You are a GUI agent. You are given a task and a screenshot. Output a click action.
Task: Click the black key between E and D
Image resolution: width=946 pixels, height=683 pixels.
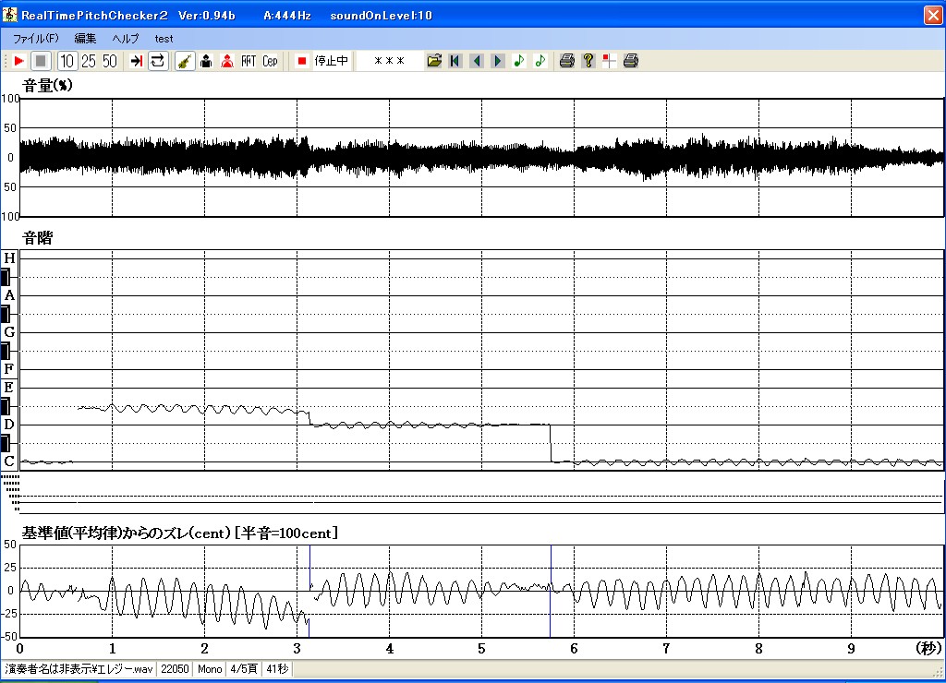tap(6, 406)
